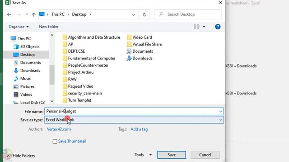Select Downloads shortcut in file list
Viewport: 289px width, 162px height.
pyautogui.click(x=140, y=58)
